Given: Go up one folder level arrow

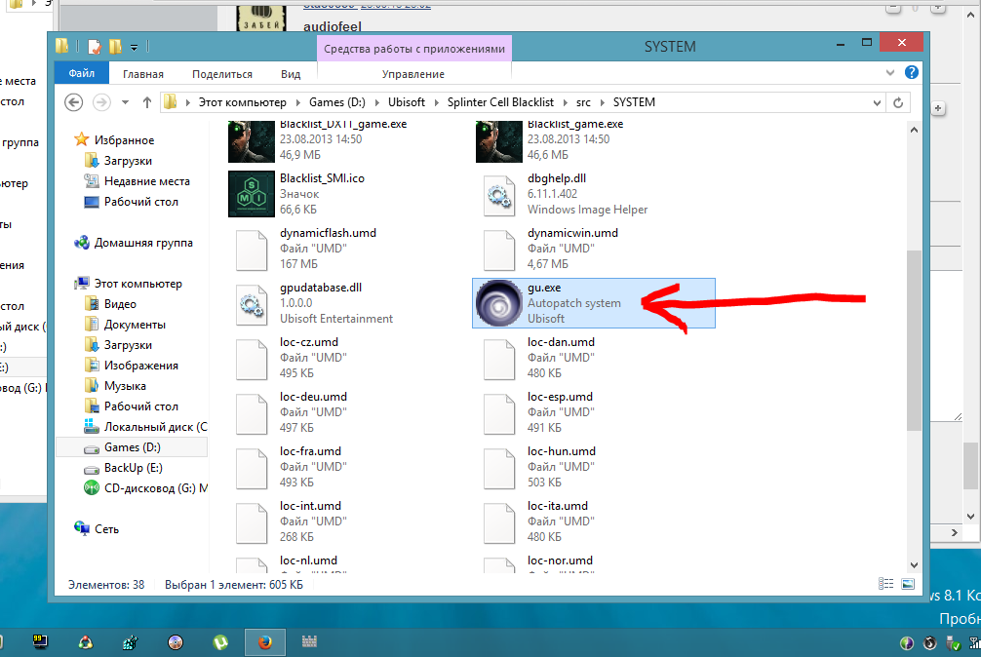Looking at the screenshot, I should click(147, 102).
